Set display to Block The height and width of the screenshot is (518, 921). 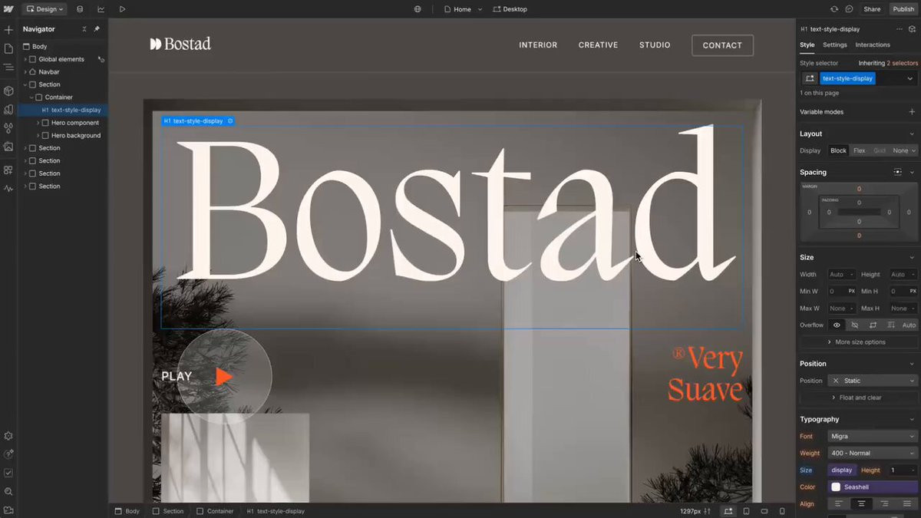[x=838, y=150]
